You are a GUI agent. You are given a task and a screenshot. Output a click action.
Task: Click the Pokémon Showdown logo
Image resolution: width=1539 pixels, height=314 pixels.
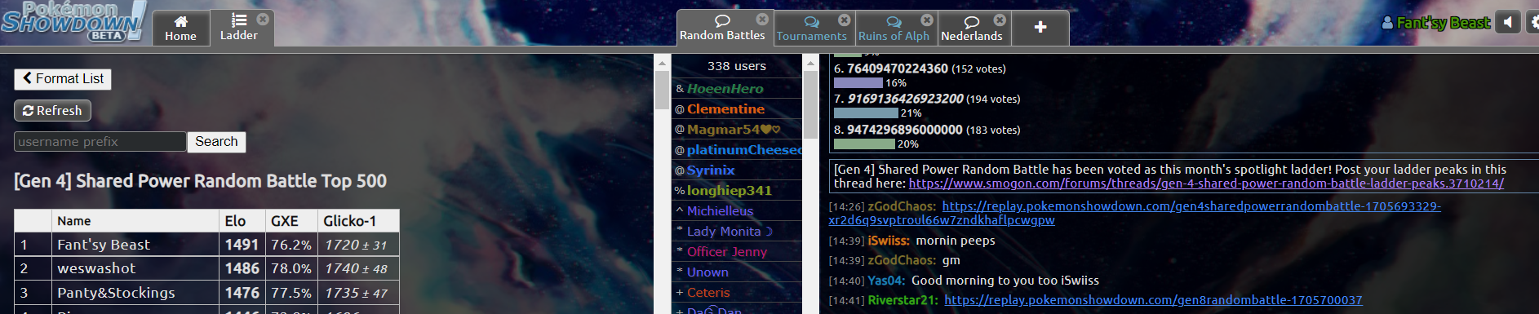click(x=73, y=21)
